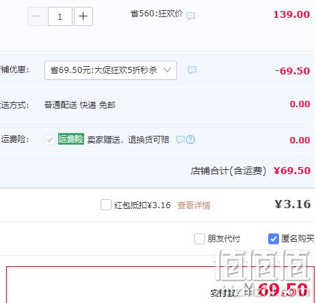Open comment icon next to store discount dropdown

coord(192,70)
